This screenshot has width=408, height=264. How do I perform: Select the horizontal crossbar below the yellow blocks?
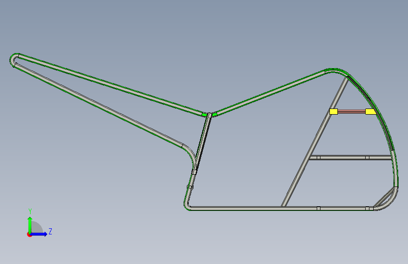point(351,157)
